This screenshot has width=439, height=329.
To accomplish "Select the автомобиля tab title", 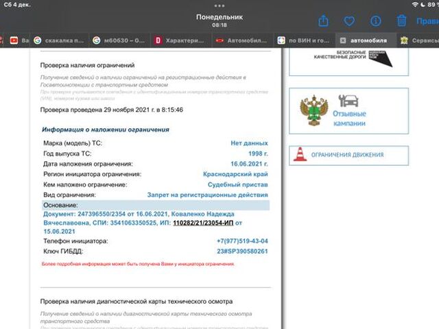I will coord(368,40).
